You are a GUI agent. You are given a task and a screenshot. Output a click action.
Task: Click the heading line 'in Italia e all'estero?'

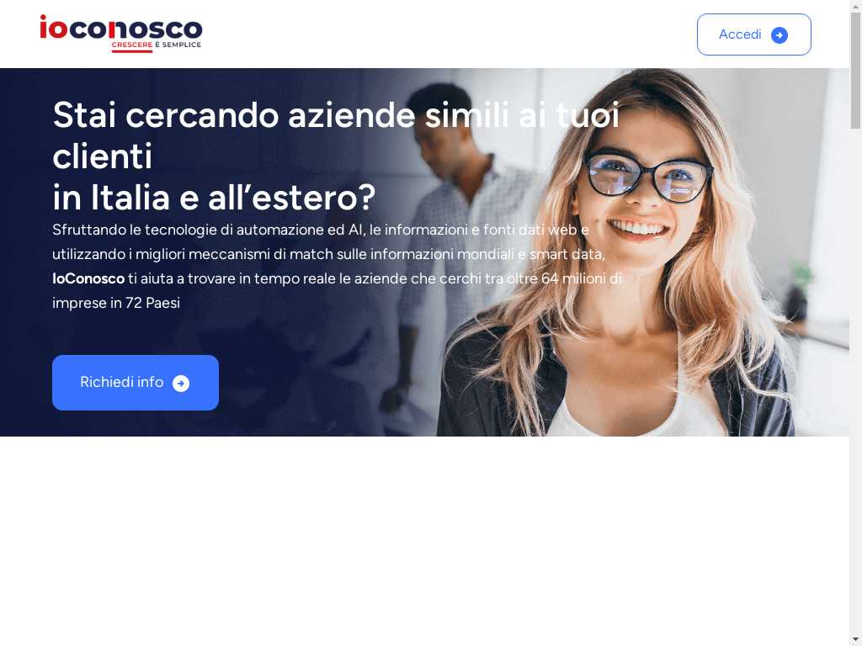pos(214,197)
